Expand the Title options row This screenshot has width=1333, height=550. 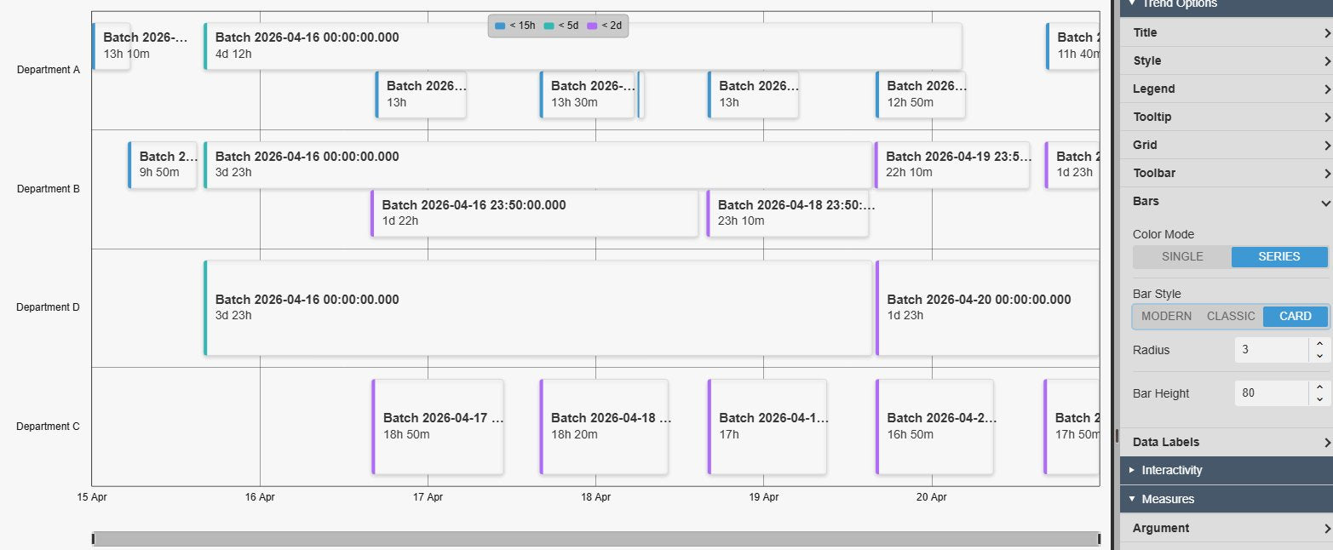click(1227, 32)
